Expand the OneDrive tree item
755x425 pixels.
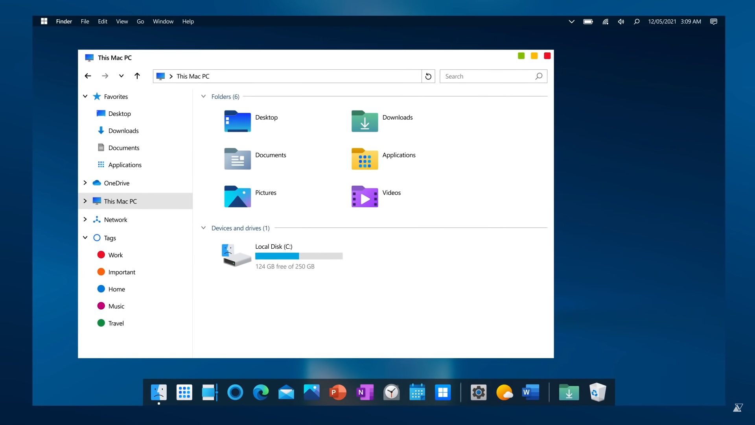pyautogui.click(x=85, y=183)
